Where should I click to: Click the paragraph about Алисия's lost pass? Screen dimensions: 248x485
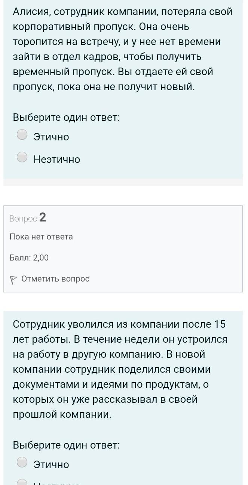click(x=123, y=50)
